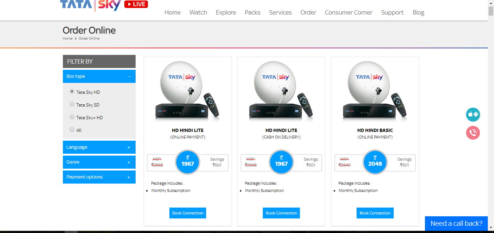The image size is (494, 233).
Task: Click the 1967 price circle for HD Hindi Lite cash on delivery
Action: tap(281, 162)
